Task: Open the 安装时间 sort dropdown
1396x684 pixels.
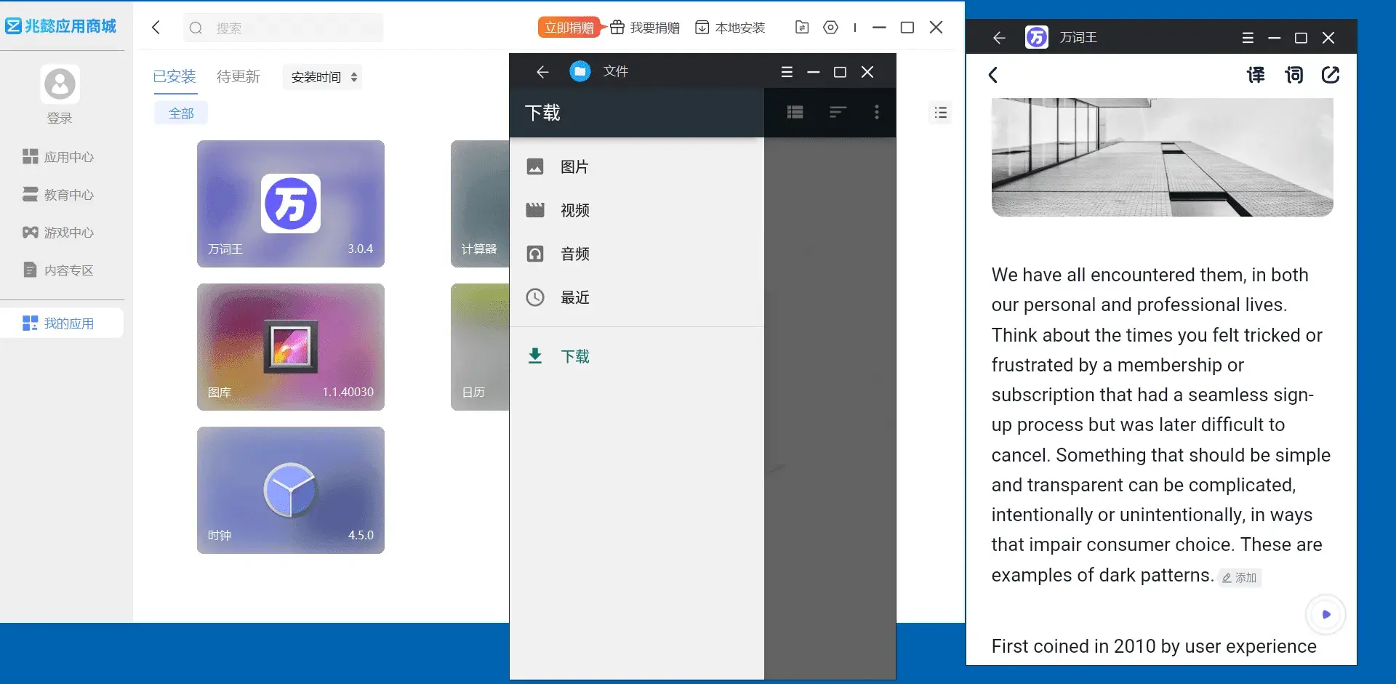Action: (323, 77)
